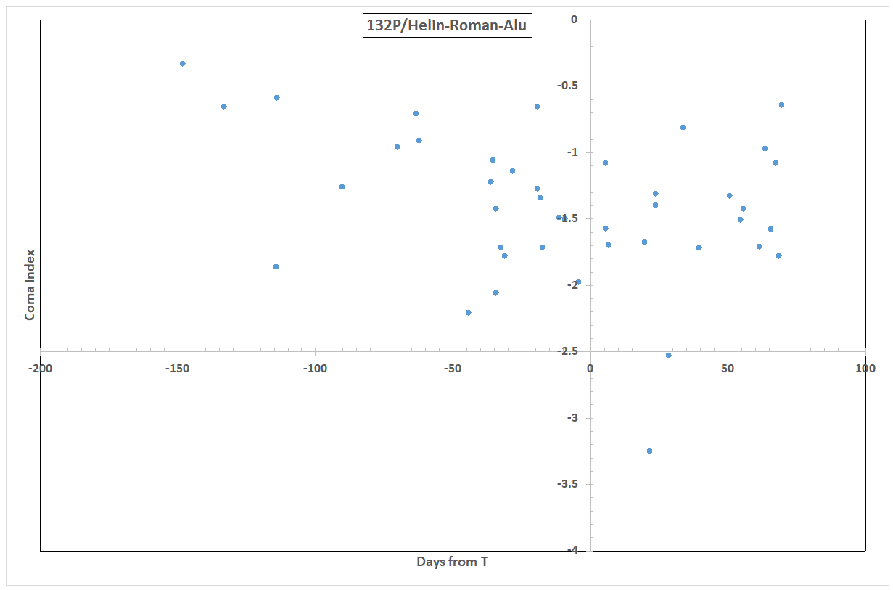The image size is (893, 590).
Task: Select the data point at -114 days near -1.85
Action: pos(276,266)
